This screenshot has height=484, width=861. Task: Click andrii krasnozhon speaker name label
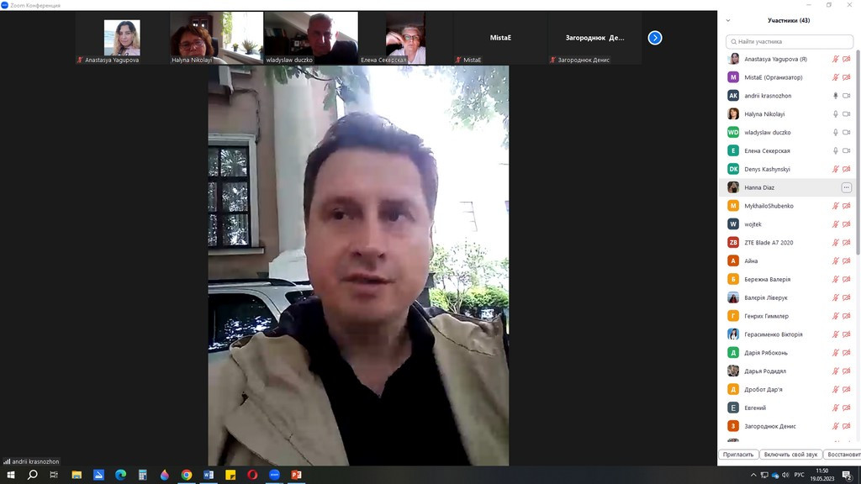point(31,461)
